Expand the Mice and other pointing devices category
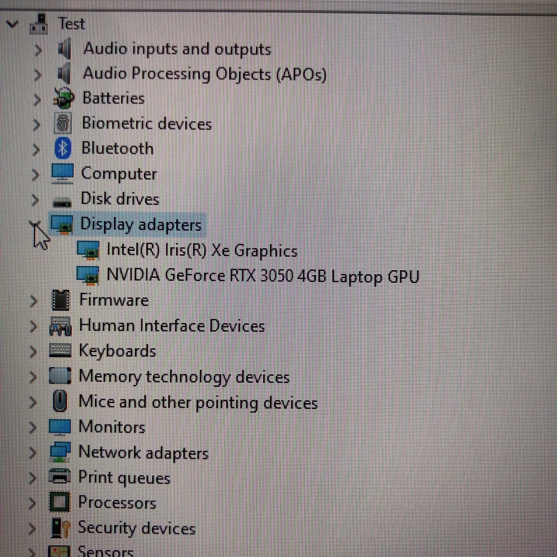Image resolution: width=557 pixels, height=557 pixels. [x=33, y=402]
